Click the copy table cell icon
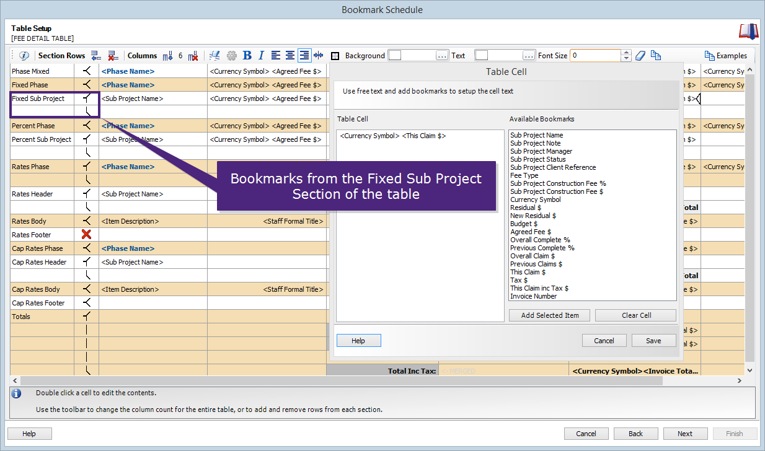765x451 pixels. click(x=656, y=55)
